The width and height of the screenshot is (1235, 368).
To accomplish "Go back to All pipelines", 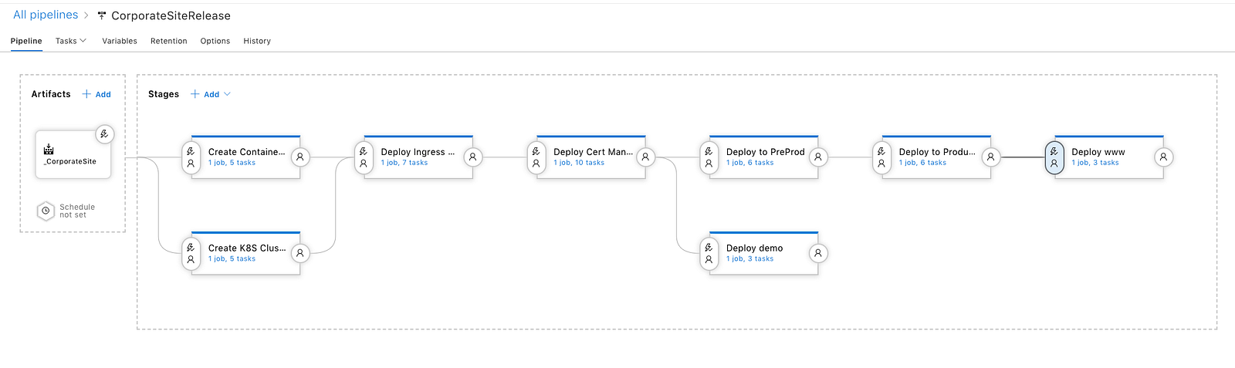I will (46, 15).
